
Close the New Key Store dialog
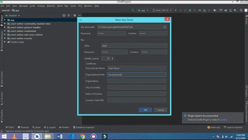coord(167,19)
